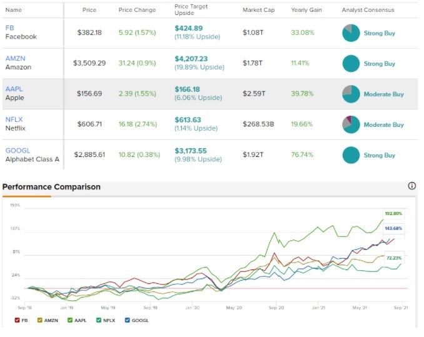Open the AMZN ticker link

pyautogui.click(x=16, y=58)
